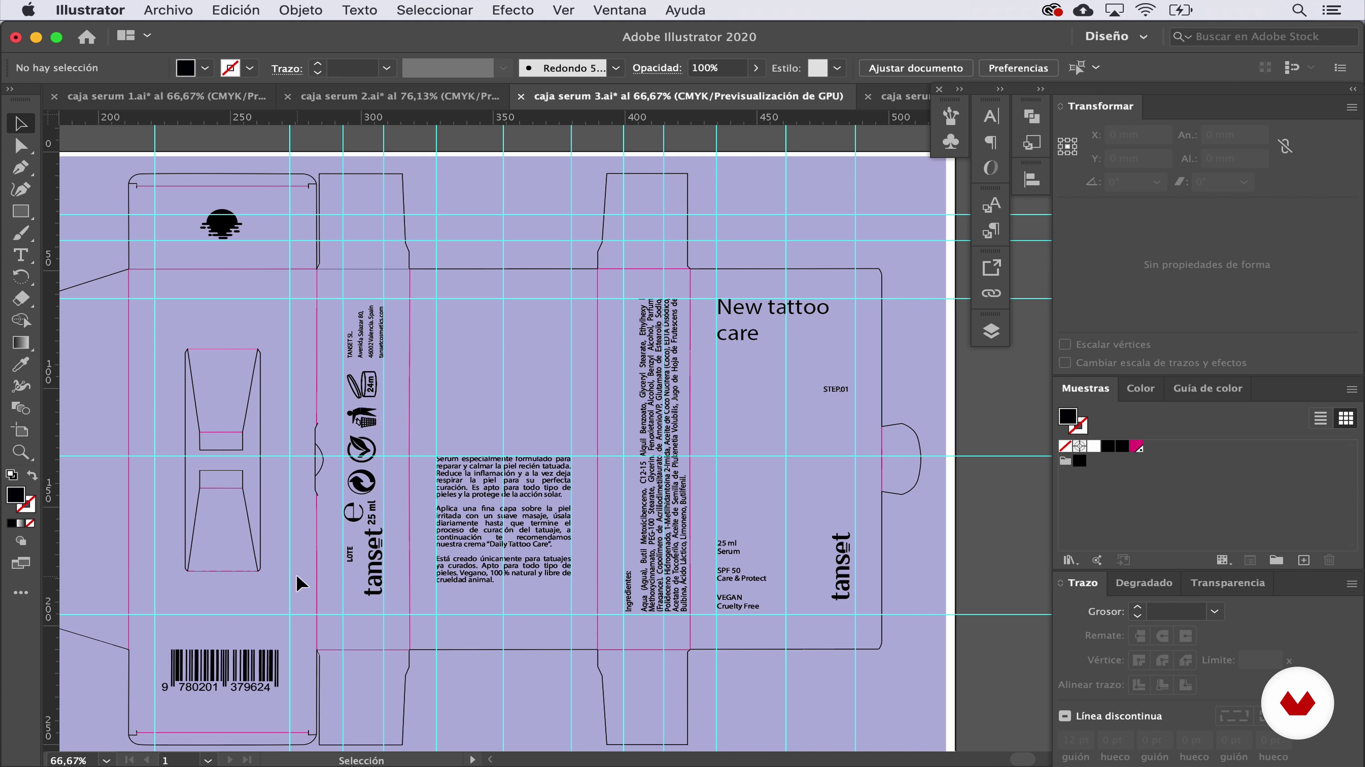The width and height of the screenshot is (1365, 767).
Task: Switch to the Guía de color tab
Action: 1207,388
